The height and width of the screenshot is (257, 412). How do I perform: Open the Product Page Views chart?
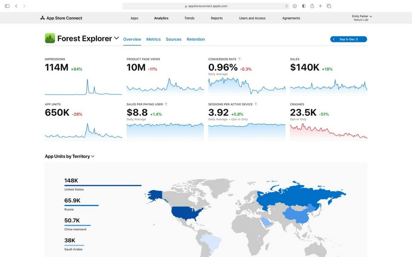[x=165, y=87]
